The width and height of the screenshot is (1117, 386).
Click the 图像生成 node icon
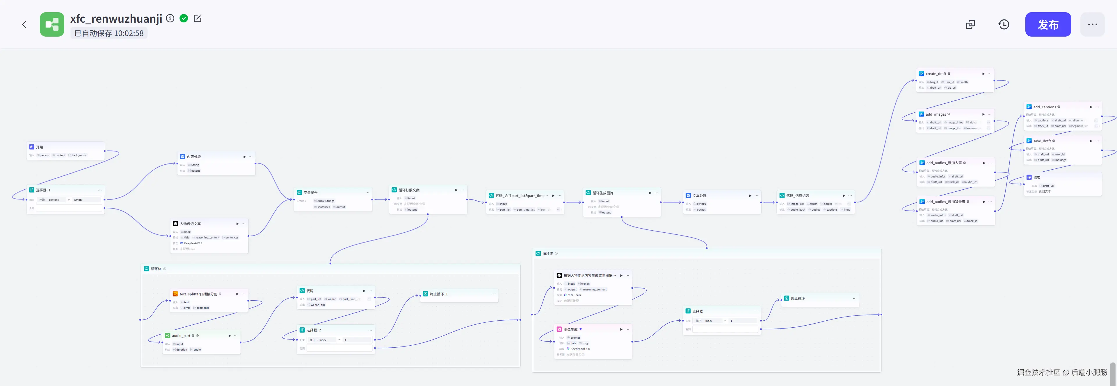click(559, 329)
